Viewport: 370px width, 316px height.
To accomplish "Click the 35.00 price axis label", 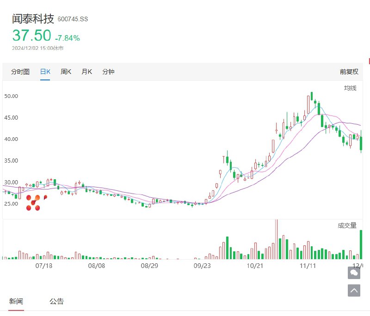I will (x=11, y=161).
